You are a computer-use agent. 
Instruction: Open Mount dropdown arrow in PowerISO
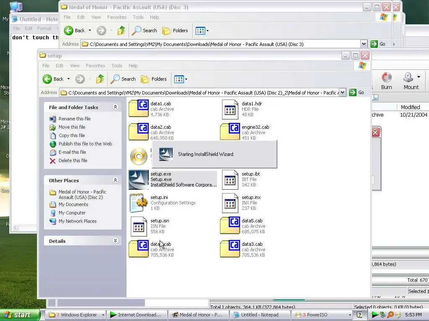click(419, 77)
